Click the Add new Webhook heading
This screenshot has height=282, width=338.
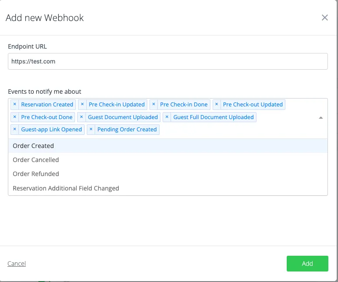45,18
